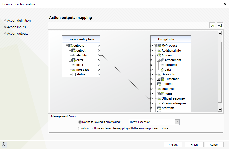
Task: Collapse the output child node
Action: (70, 51)
